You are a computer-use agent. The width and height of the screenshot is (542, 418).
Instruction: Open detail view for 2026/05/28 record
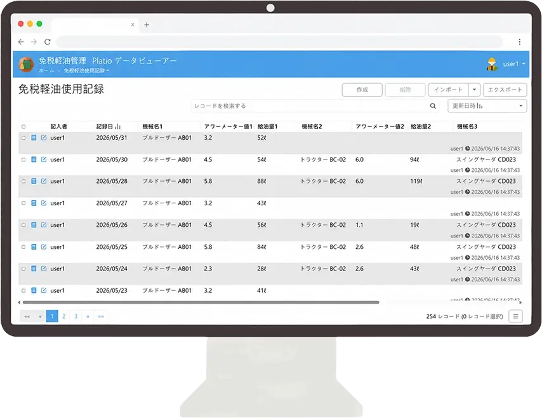34,181
